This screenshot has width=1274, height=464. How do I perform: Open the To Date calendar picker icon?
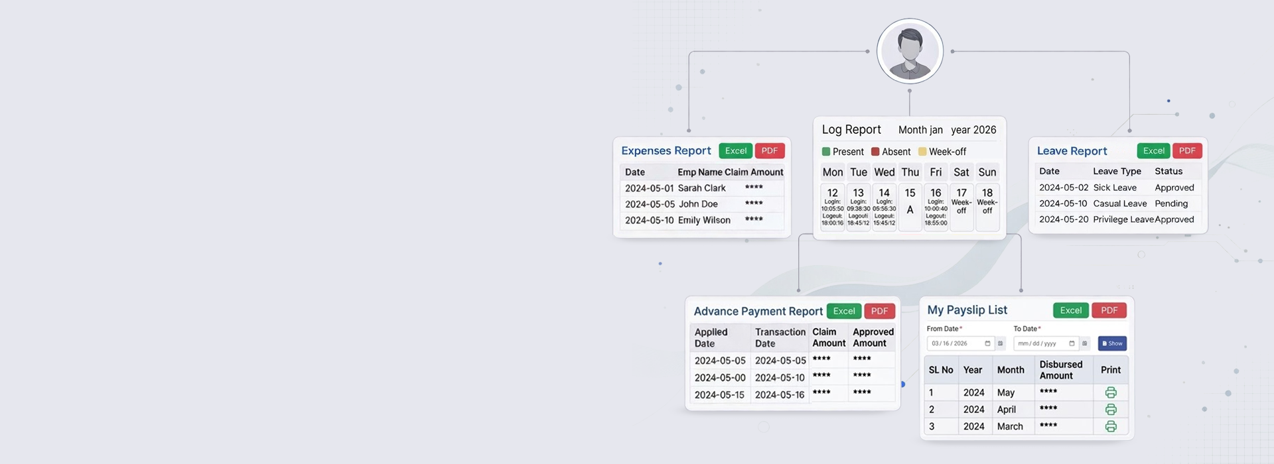[1072, 343]
